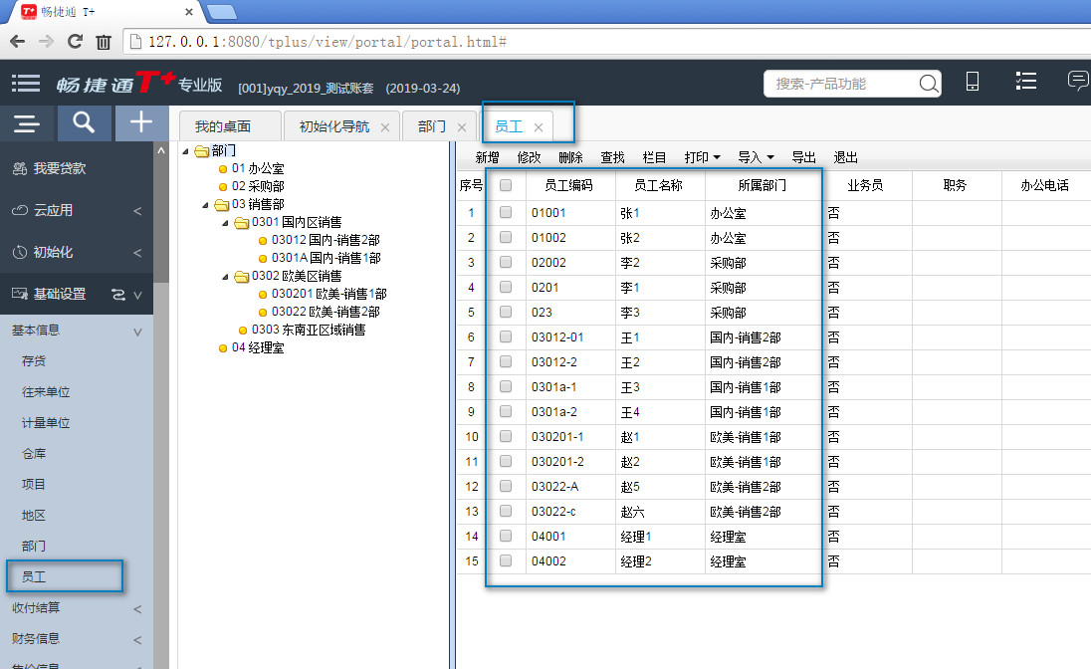1091x669 pixels.
Task: Click the plus icon in sidebar
Action: click(141, 123)
